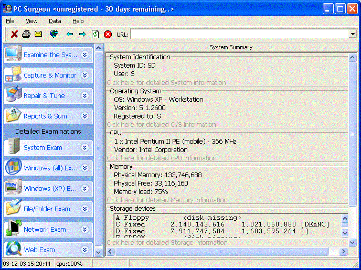361x270 pixels.
Task: Click the red X delete icon in toolbar
Action: click(x=14, y=34)
